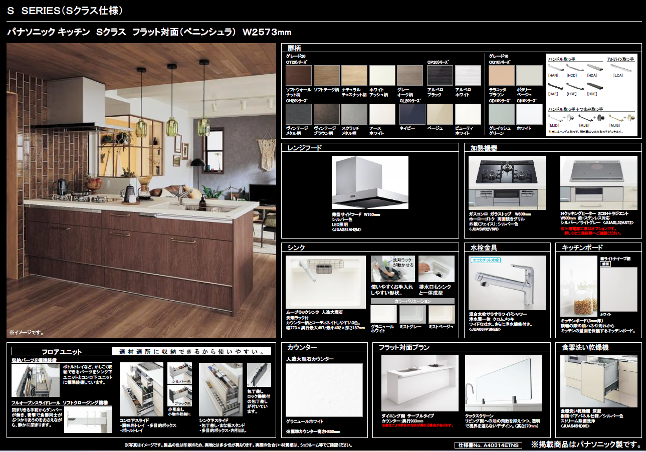Viewport: 646px width, 452px height.
Task: Click the dishwasher product image
Action: [598, 381]
